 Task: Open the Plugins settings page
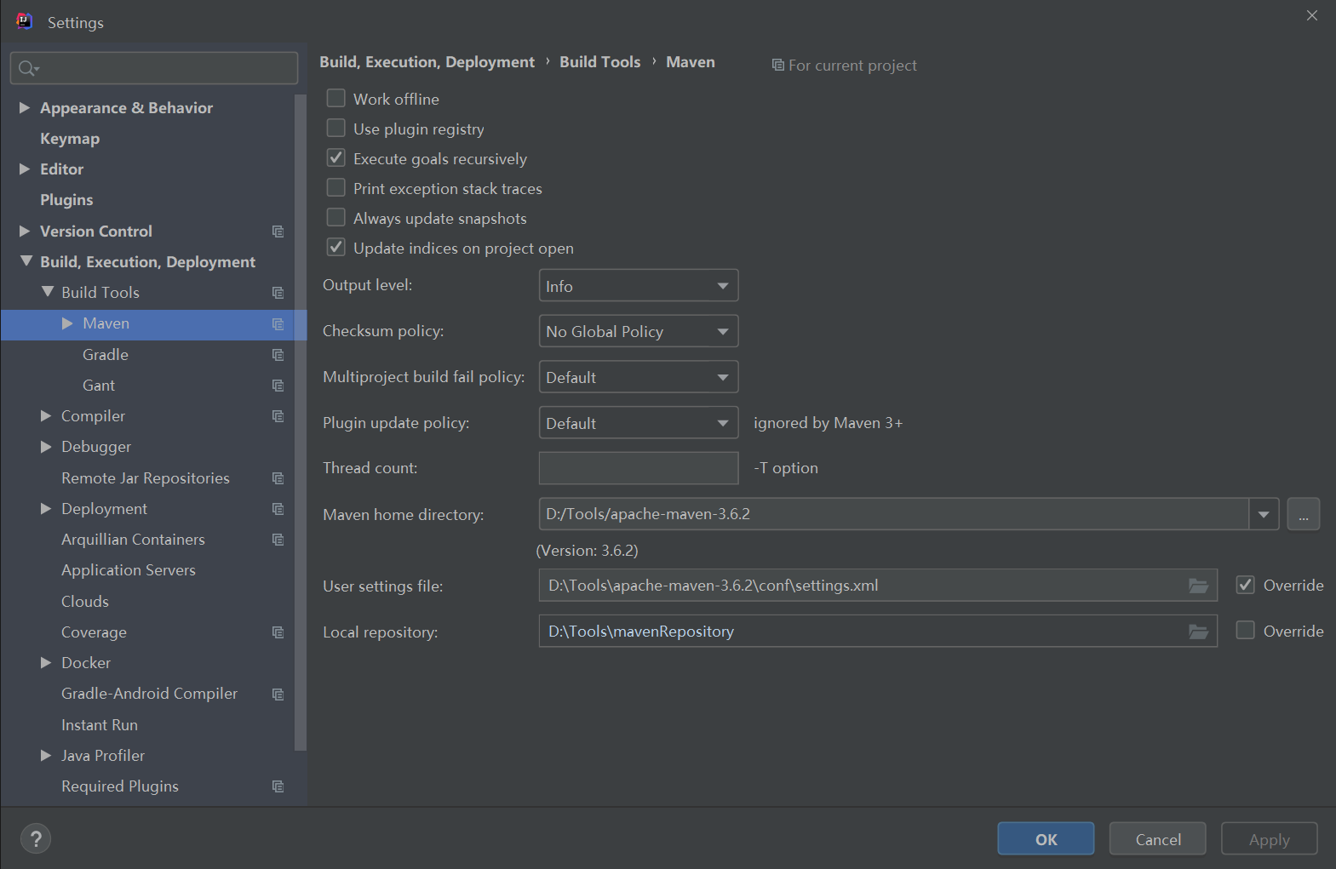[x=66, y=200]
